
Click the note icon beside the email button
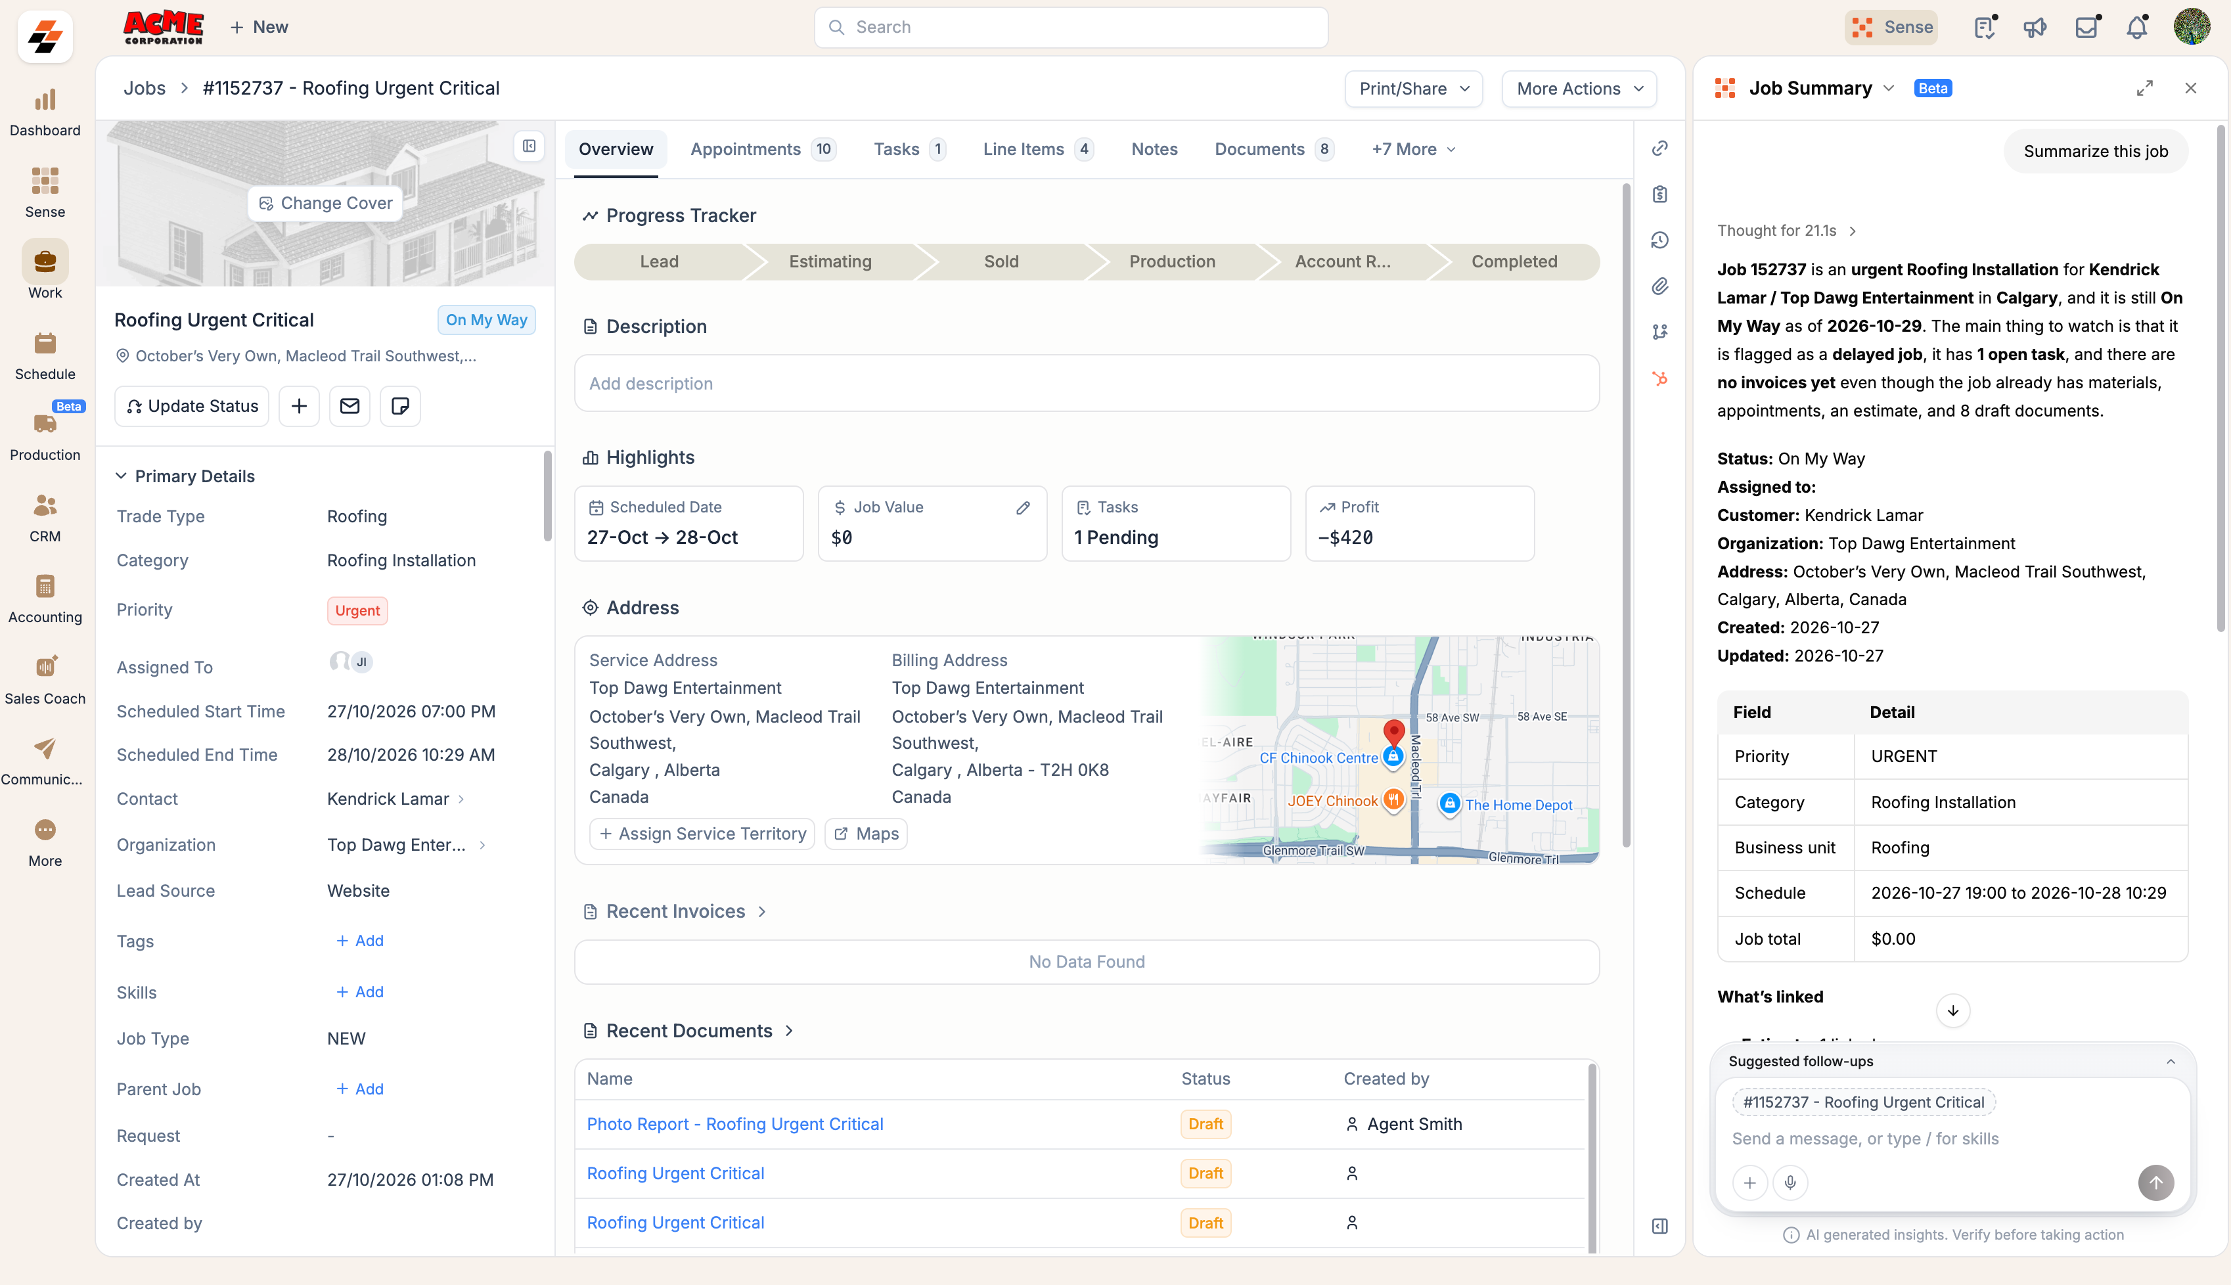(400, 406)
